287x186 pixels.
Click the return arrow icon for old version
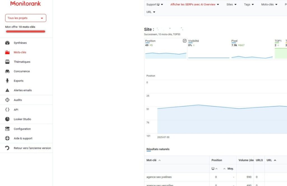[7, 148]
